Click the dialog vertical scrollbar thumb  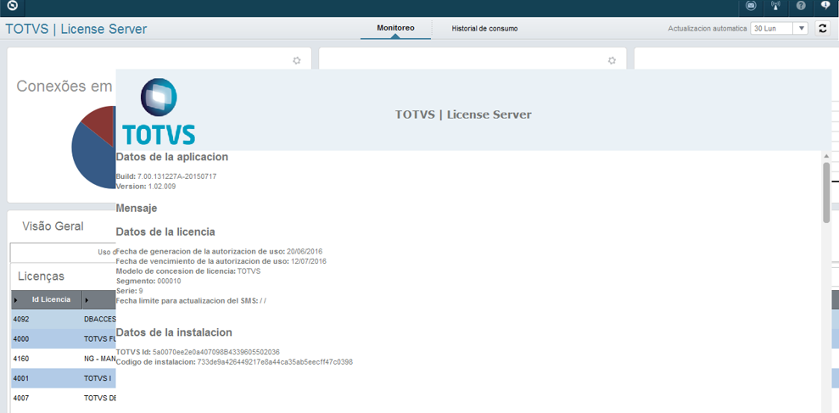[826, 193]
